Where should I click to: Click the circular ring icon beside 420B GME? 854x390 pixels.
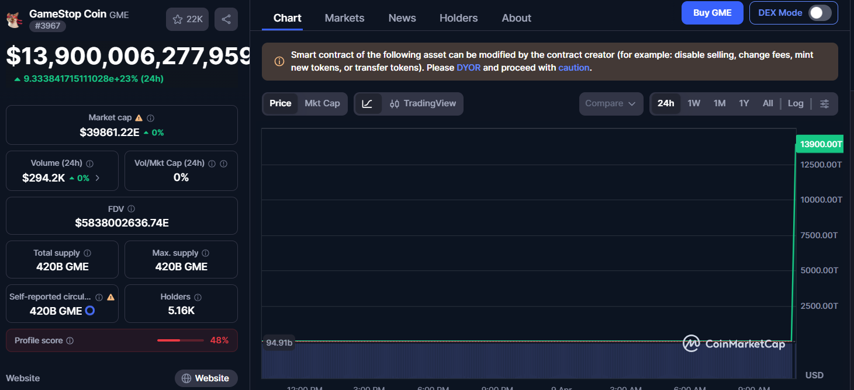(x=90, y=311)
